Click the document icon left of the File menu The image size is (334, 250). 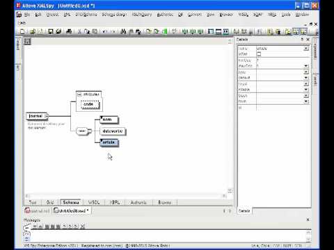[x=19, y=15]
